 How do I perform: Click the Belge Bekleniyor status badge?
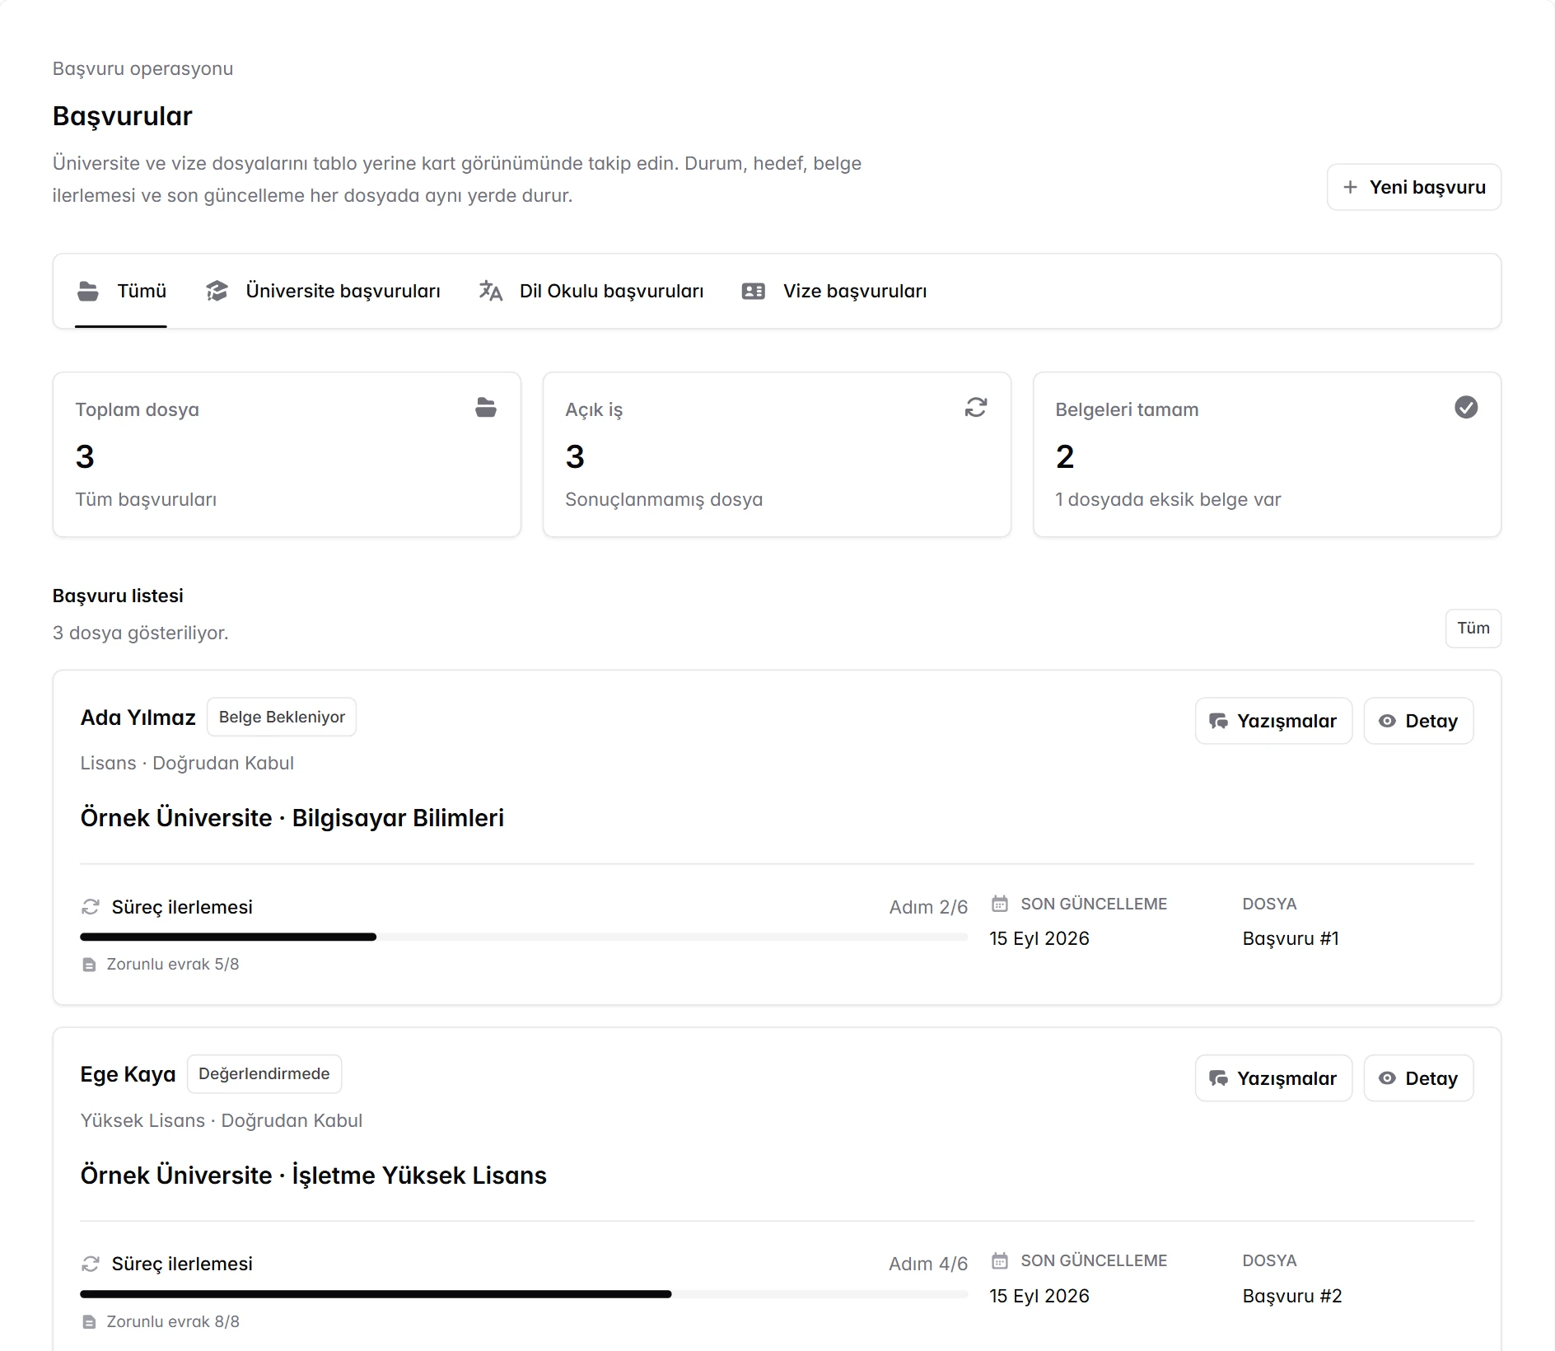282,717
